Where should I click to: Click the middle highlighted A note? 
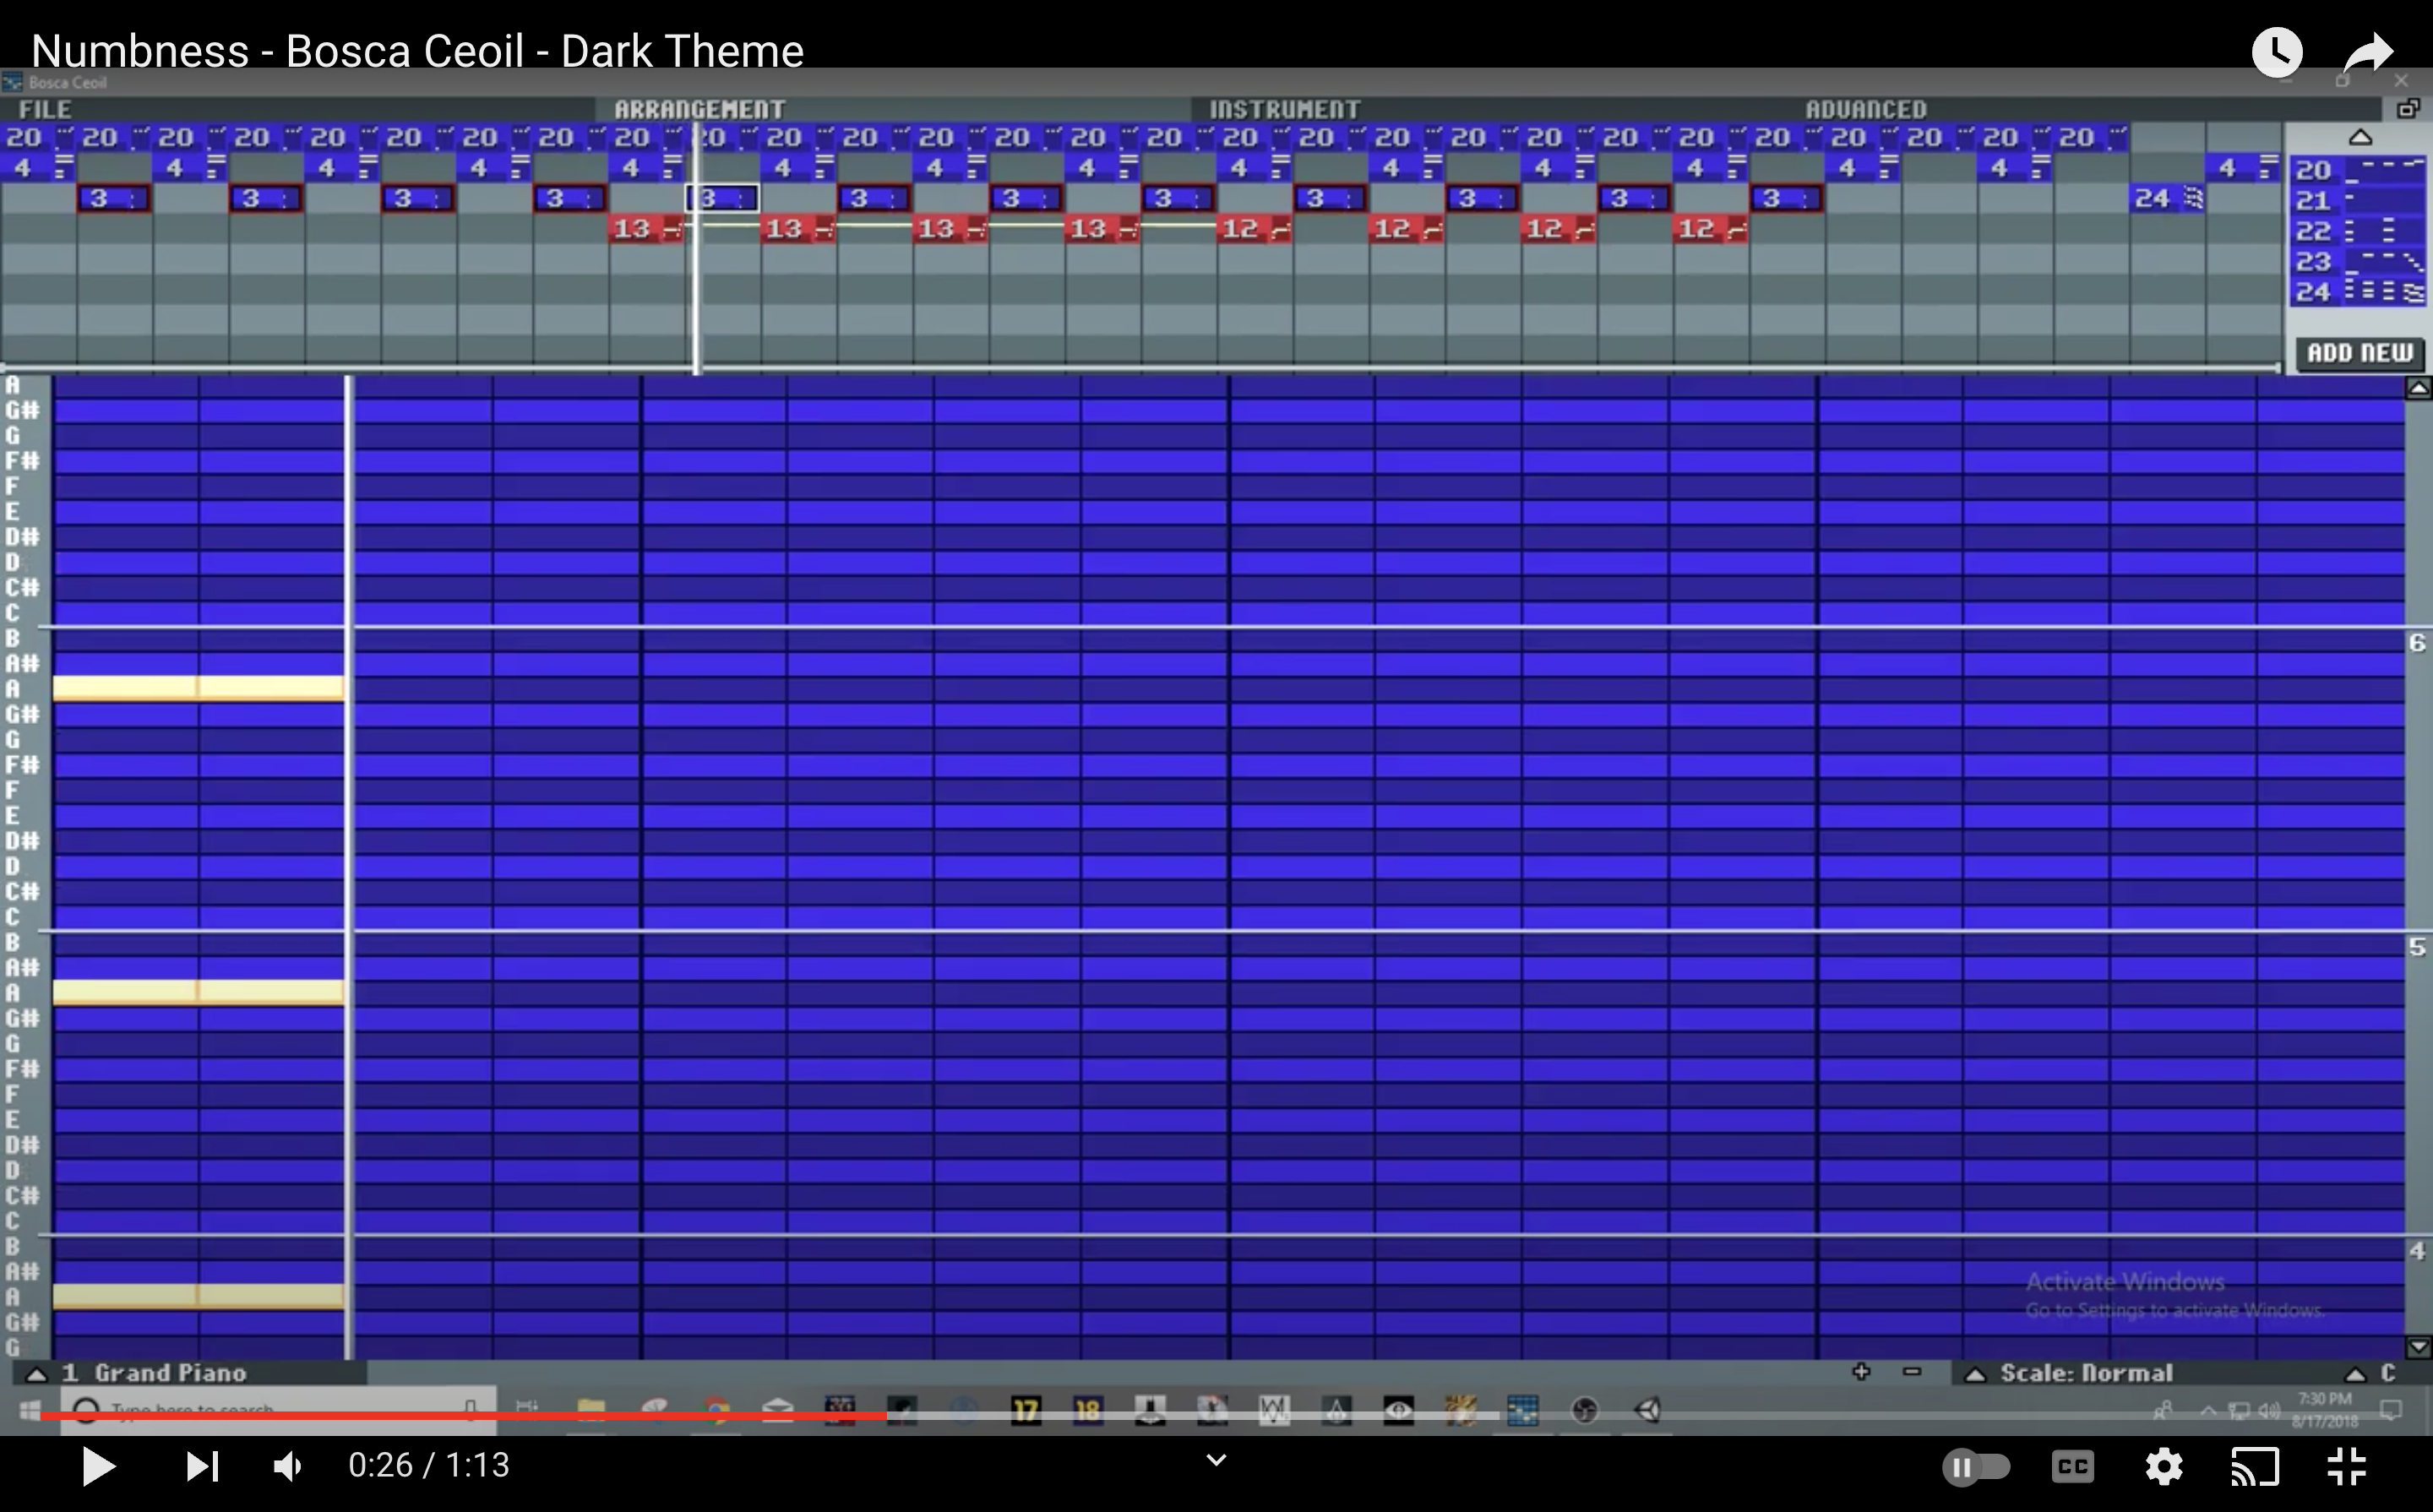tap(198, 992)
